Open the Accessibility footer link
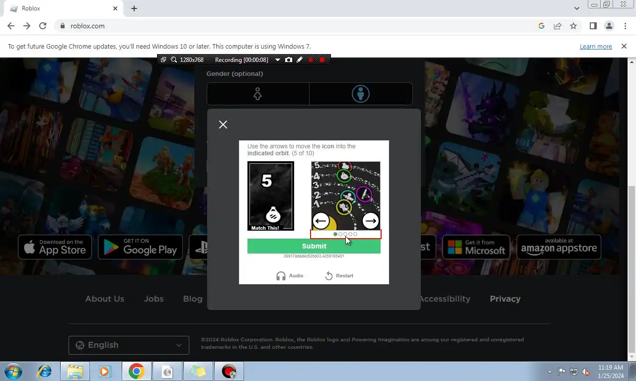Viewport: 636px width, 381px height. 445,299
